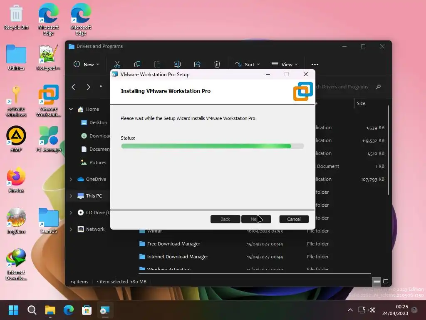
Task: Open ImgBurn desktop shortcut
Action: pyautogui.click(x=16, y=221)
